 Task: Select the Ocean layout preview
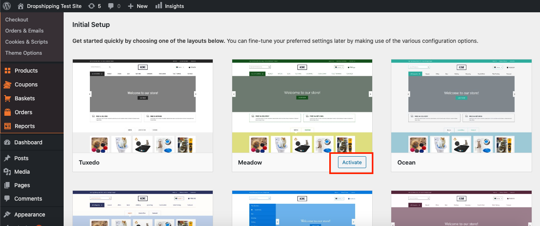click(x=461, y=106)
